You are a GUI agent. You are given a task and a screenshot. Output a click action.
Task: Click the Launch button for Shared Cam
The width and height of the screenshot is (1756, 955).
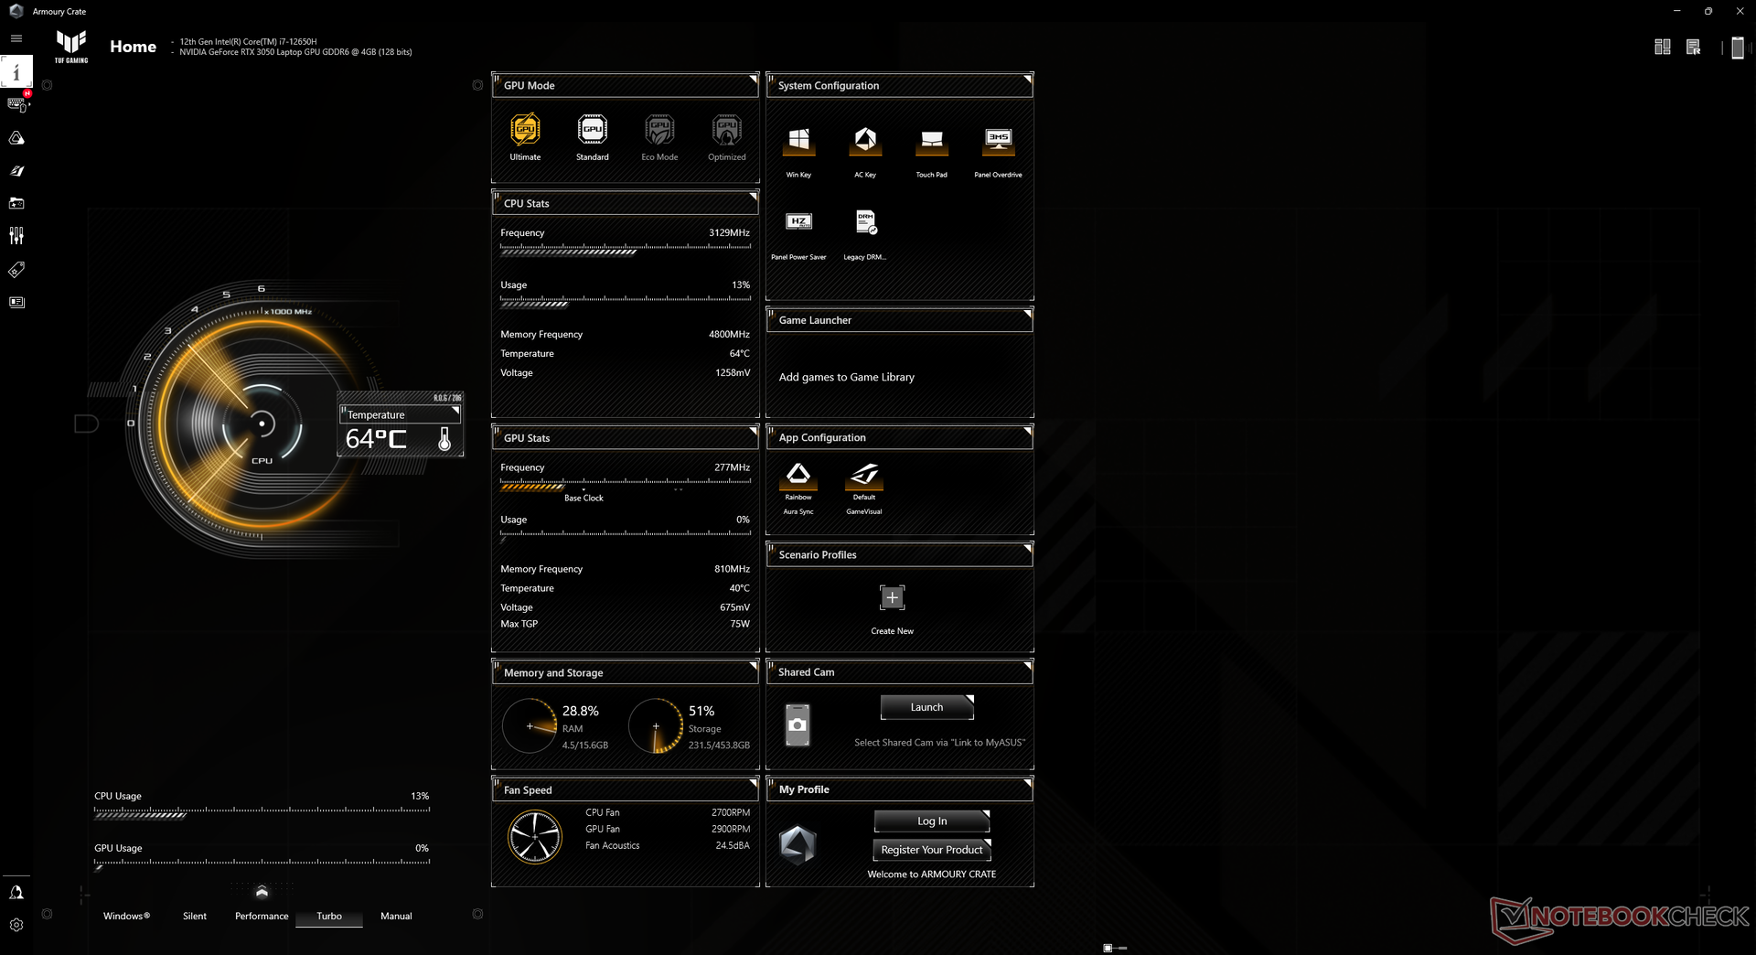(926, 707)
